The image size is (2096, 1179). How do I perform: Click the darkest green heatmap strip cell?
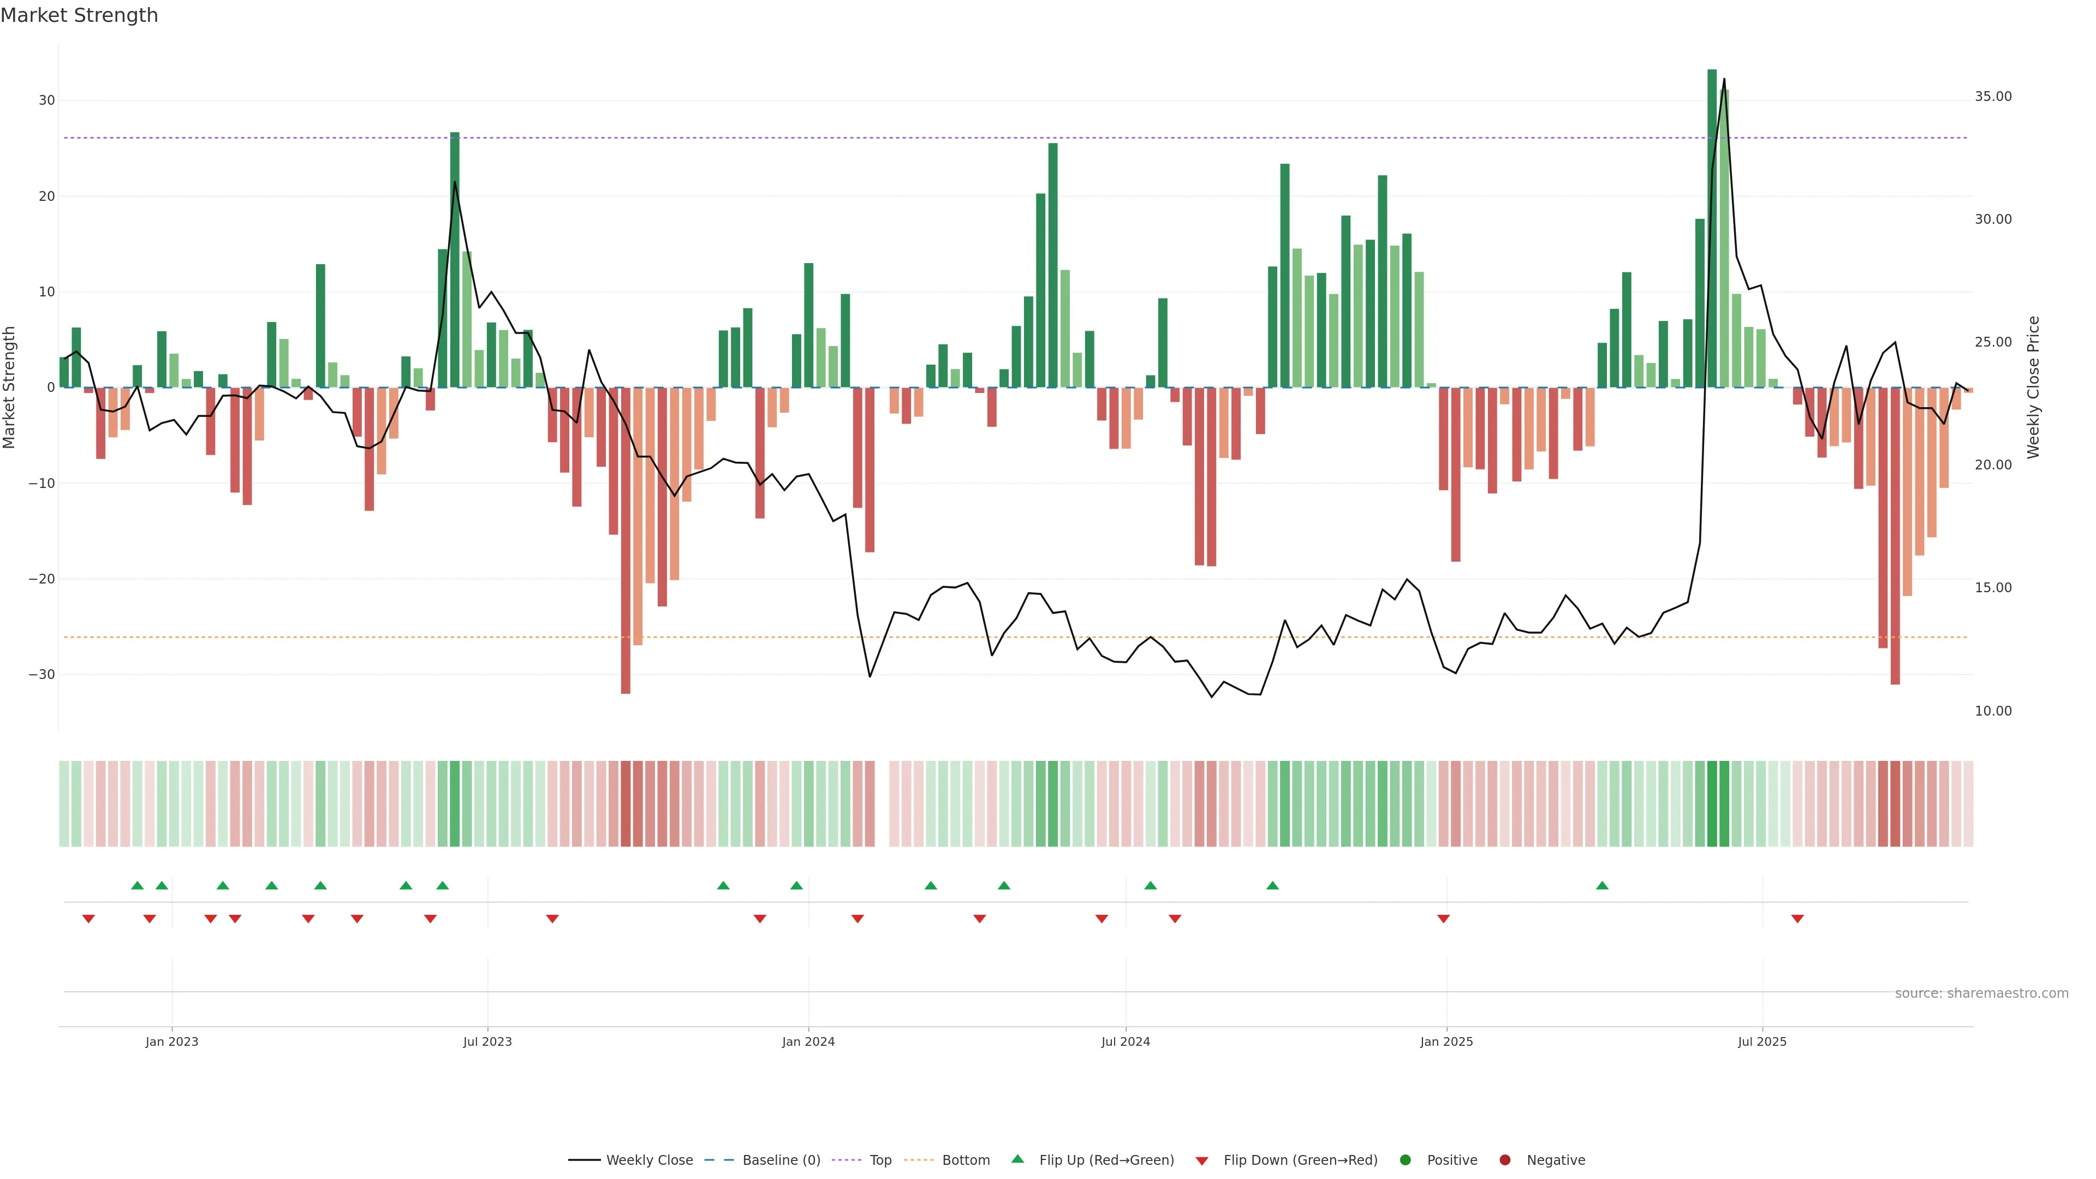pos(1712,804)
